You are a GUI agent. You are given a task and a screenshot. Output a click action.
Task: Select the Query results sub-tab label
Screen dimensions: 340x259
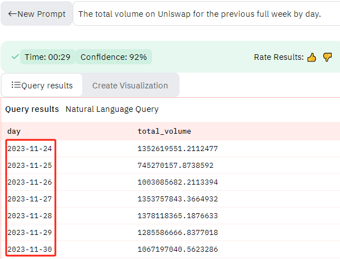coord(32,109)
